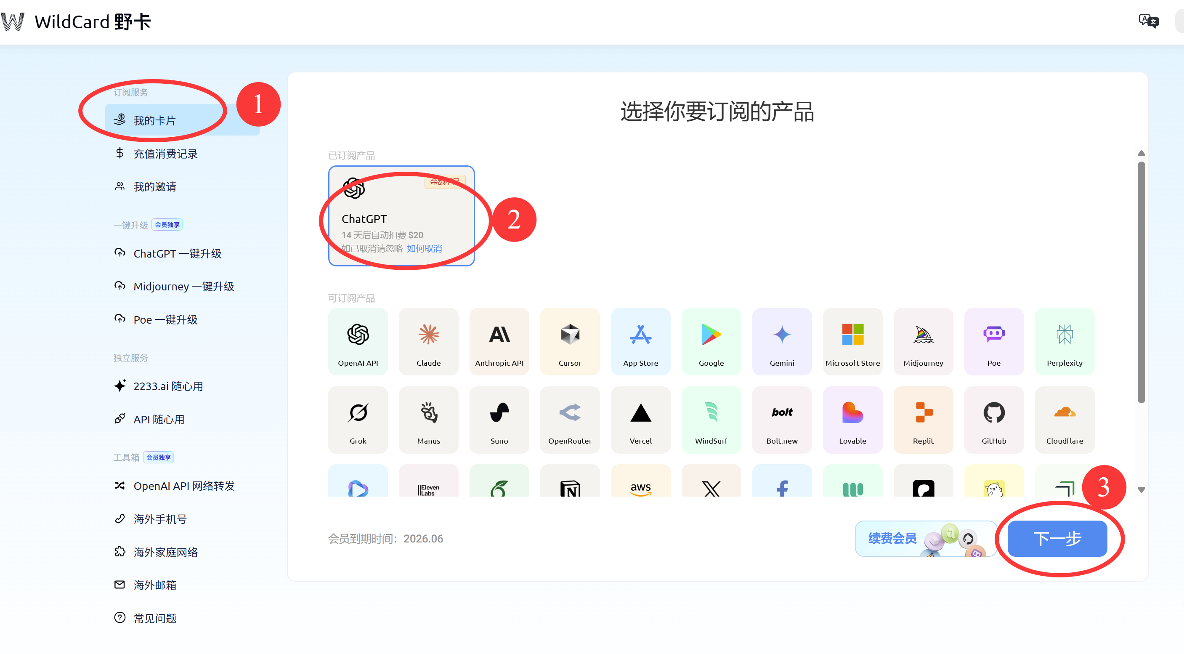This screenshot has height=654, width=1184.
Task: Pick the OpenRouter tile
Action: click(570, 420)
